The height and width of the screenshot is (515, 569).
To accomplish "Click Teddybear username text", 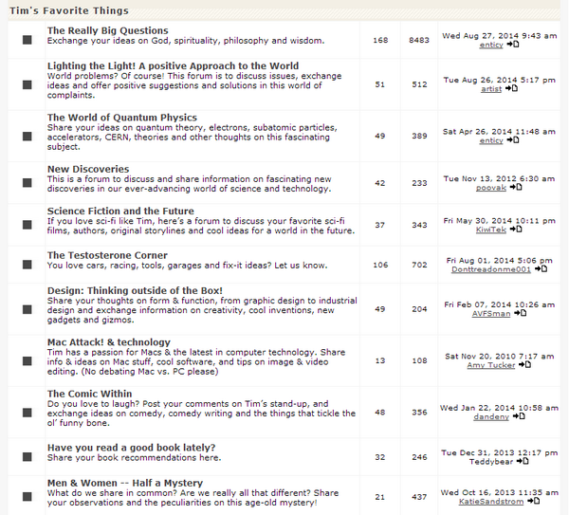I will pos(491,462).
